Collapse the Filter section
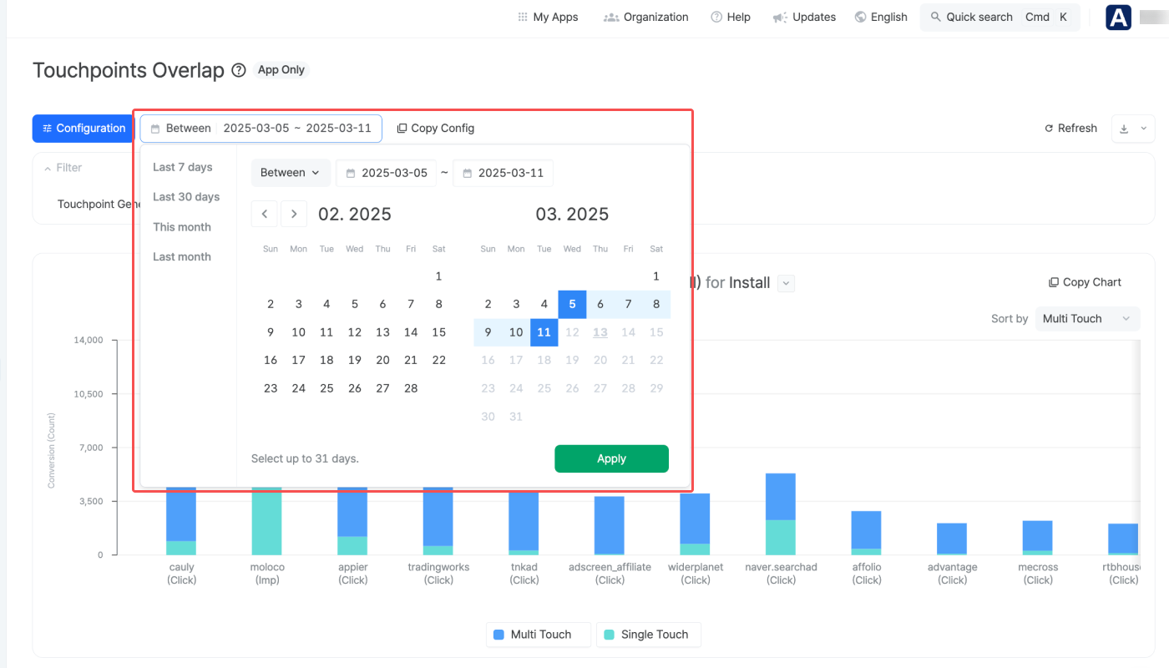The height and width of the screenshot is (668, 1169). (x=63, y=168)
